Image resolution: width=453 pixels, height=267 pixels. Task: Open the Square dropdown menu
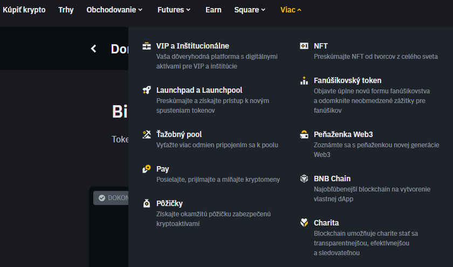[x=250, y=10]
